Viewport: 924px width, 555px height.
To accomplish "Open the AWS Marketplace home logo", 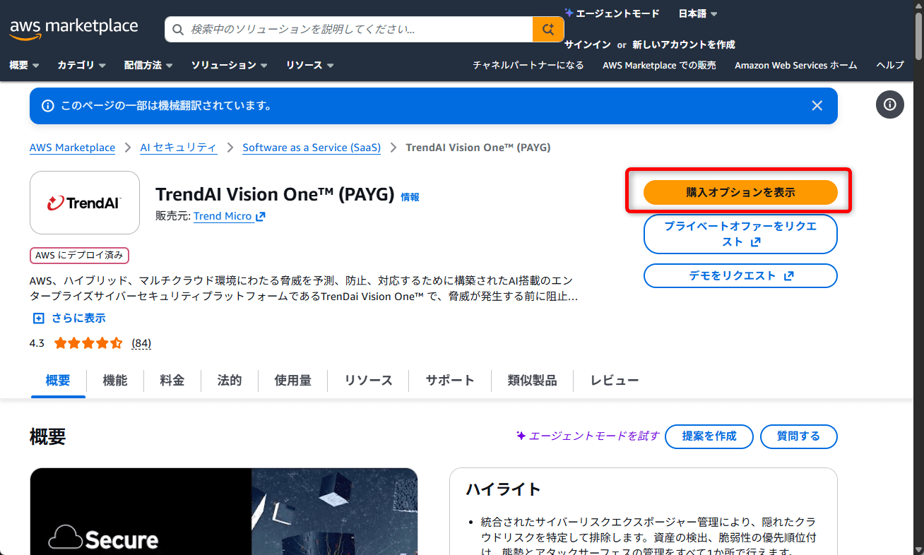I will click(73, 29).
